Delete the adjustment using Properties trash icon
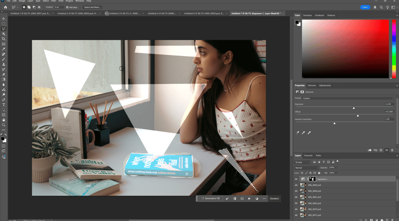This screenshot has height=221, width=399. (392, 150)
